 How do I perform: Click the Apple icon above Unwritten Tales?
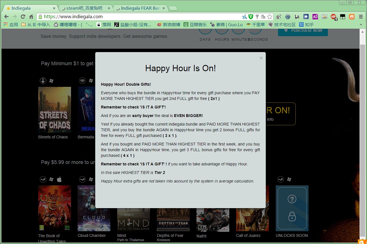59,179
